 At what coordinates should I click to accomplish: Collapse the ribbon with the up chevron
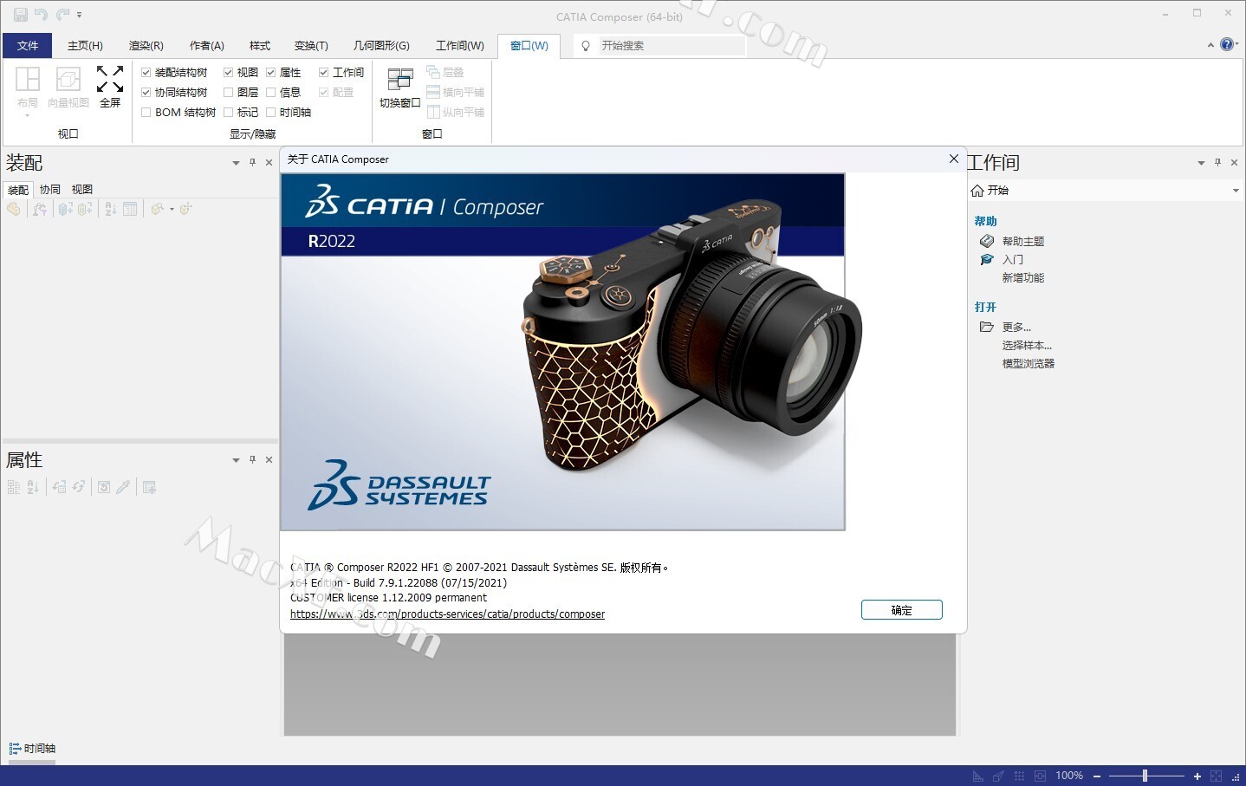[x=1210, y=45]
